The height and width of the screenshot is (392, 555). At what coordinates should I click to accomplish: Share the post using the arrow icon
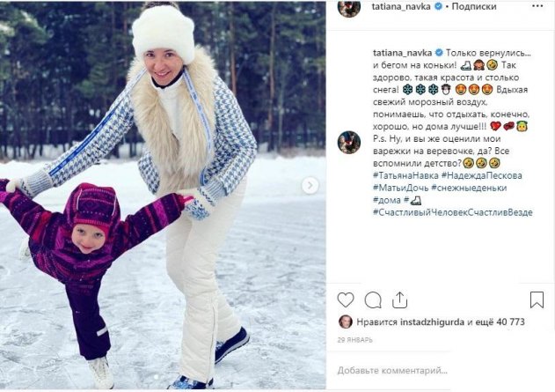[399, 300]
